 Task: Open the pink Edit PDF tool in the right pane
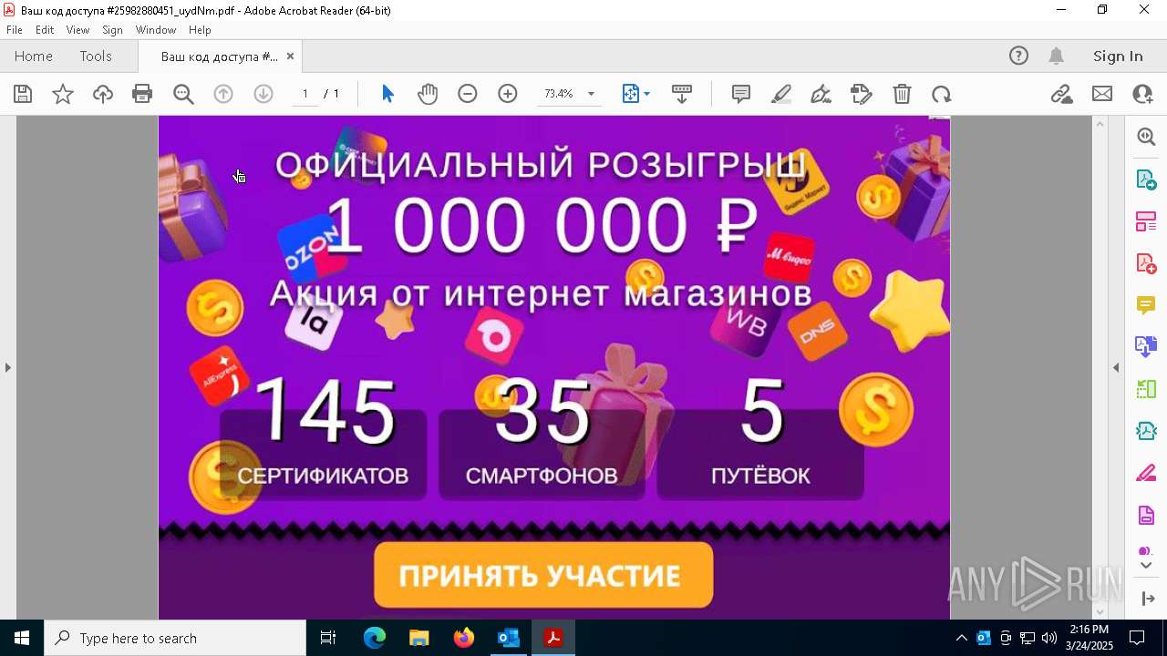point(1146,221)
